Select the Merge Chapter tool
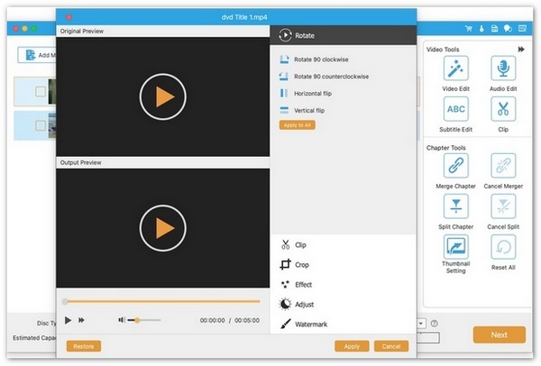 [x=455, y=166]
